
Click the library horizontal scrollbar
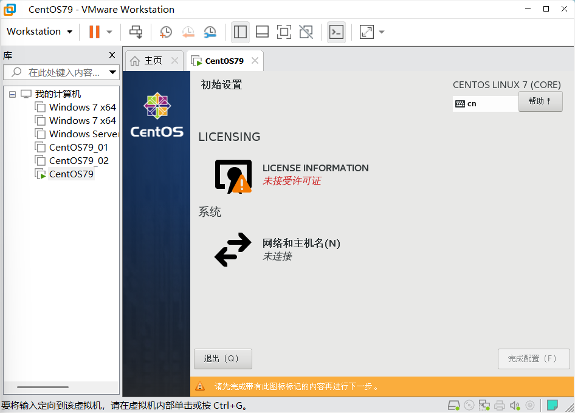pyautogui.click(x=43, y=387)
